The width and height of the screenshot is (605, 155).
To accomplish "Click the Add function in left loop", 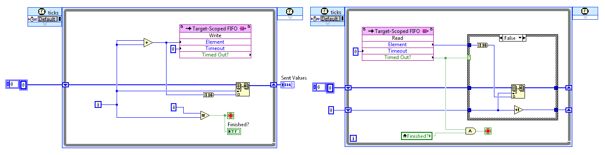I will 148,42.
